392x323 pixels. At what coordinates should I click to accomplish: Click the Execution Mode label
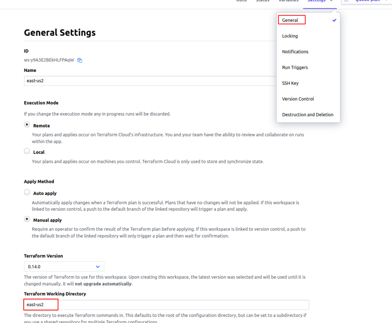click(41, 103)
